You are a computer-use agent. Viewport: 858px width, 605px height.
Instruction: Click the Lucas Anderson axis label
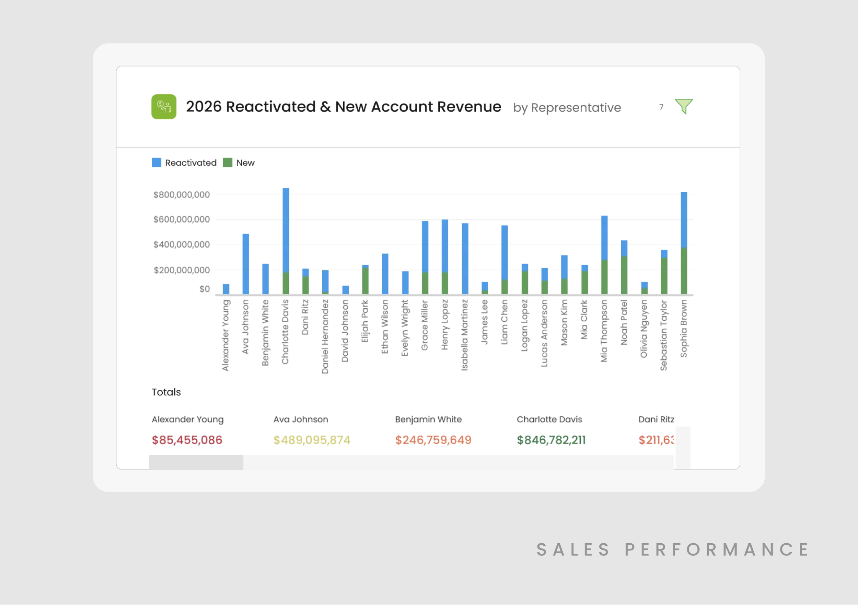click(x=544, y=333)
